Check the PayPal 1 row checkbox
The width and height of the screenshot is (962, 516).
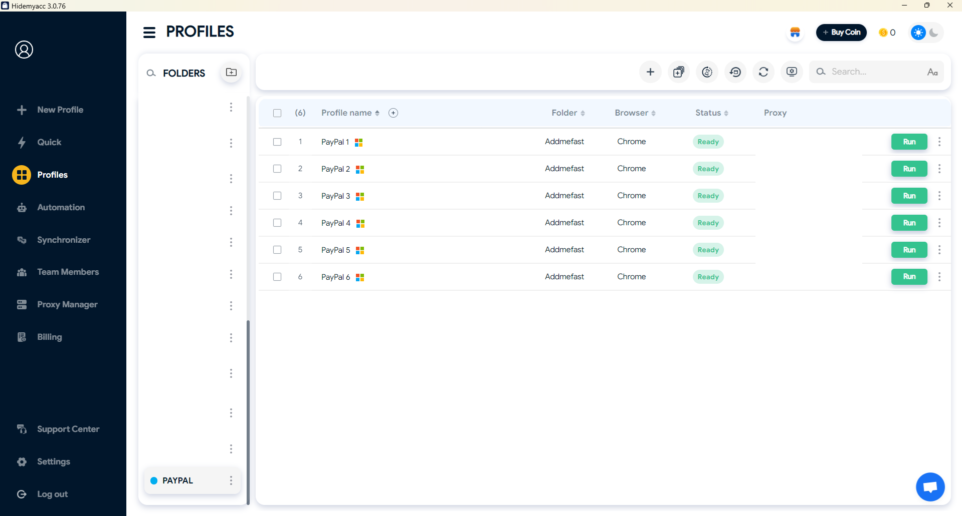(277, 142)
